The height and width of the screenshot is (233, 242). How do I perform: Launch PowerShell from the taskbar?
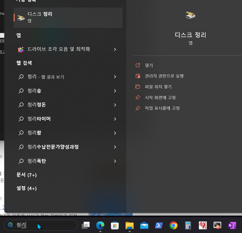pyautogui.click(x=159, y=226)
